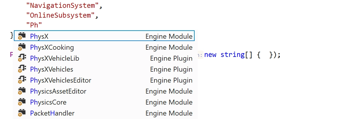Click the module icon beside PhysicsCore

point(22,102)
